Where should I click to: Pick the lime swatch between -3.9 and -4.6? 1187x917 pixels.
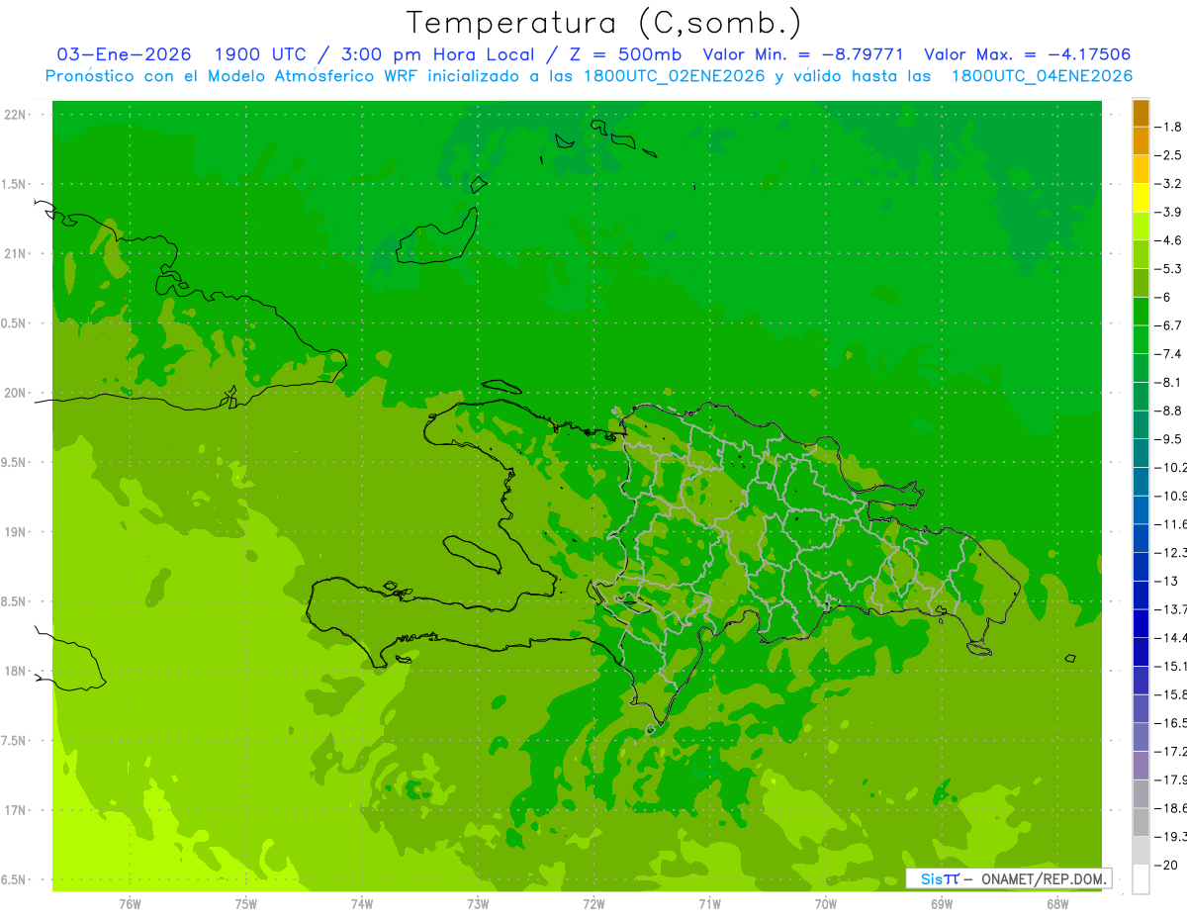point(1141,227)
